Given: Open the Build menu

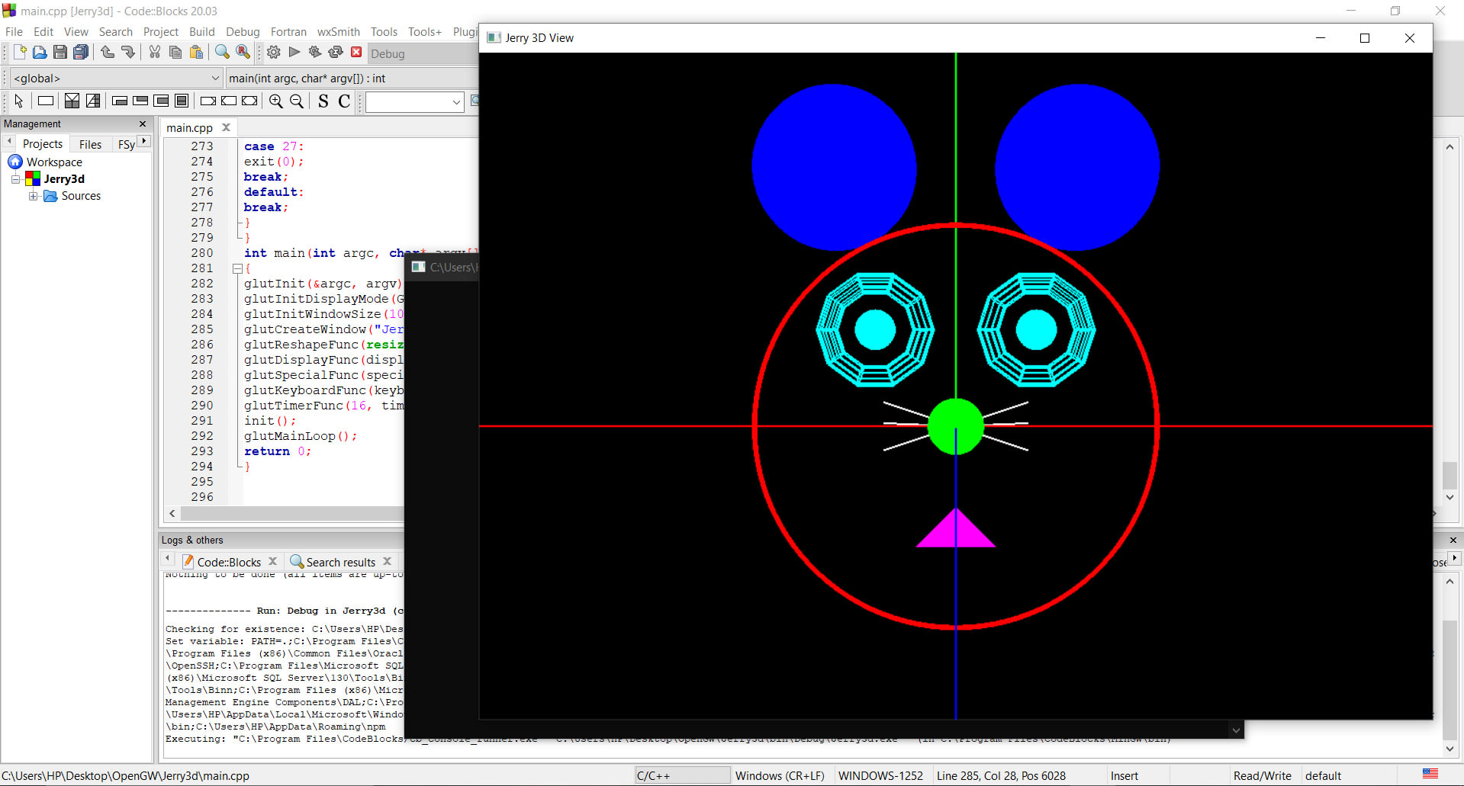Looking at the screenshot, I should click(x=202, y=31).
